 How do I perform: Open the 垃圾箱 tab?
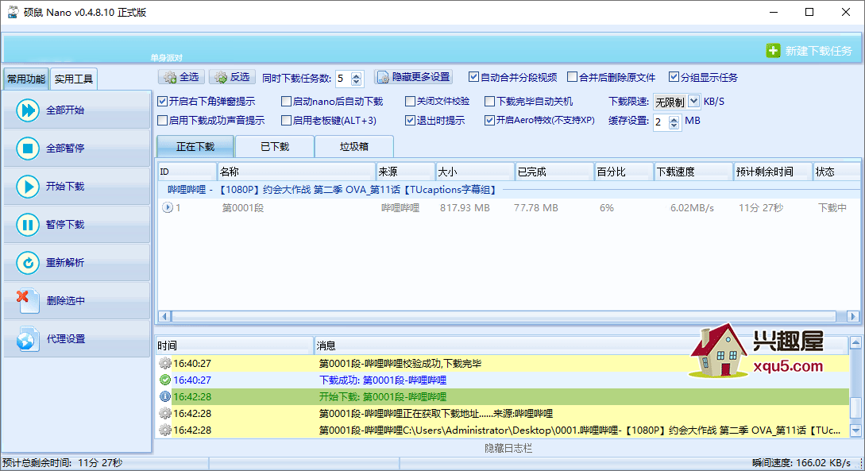coord(354,147)
